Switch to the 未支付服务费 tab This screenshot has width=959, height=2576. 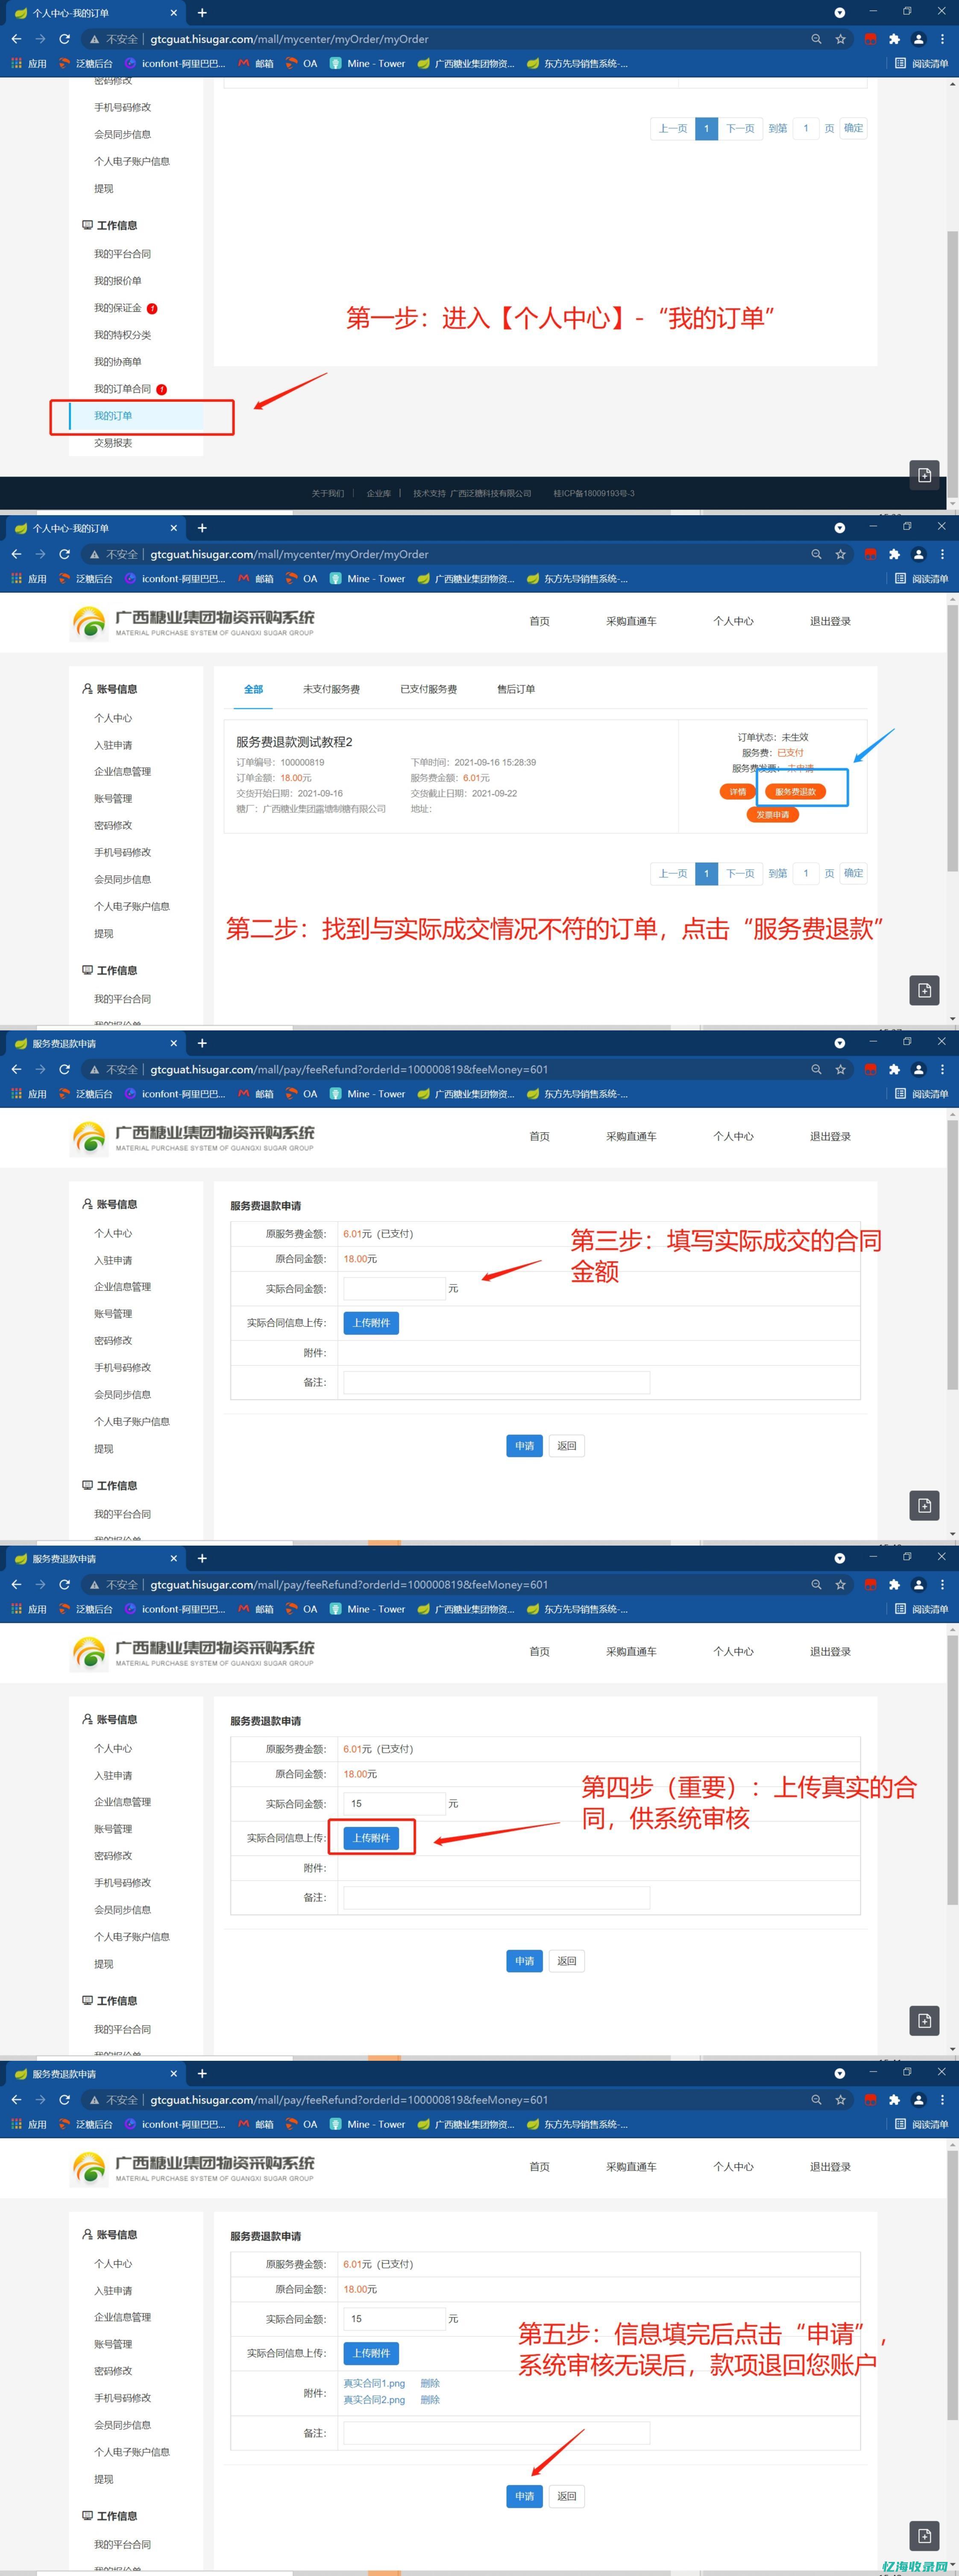tap(331, 689)
